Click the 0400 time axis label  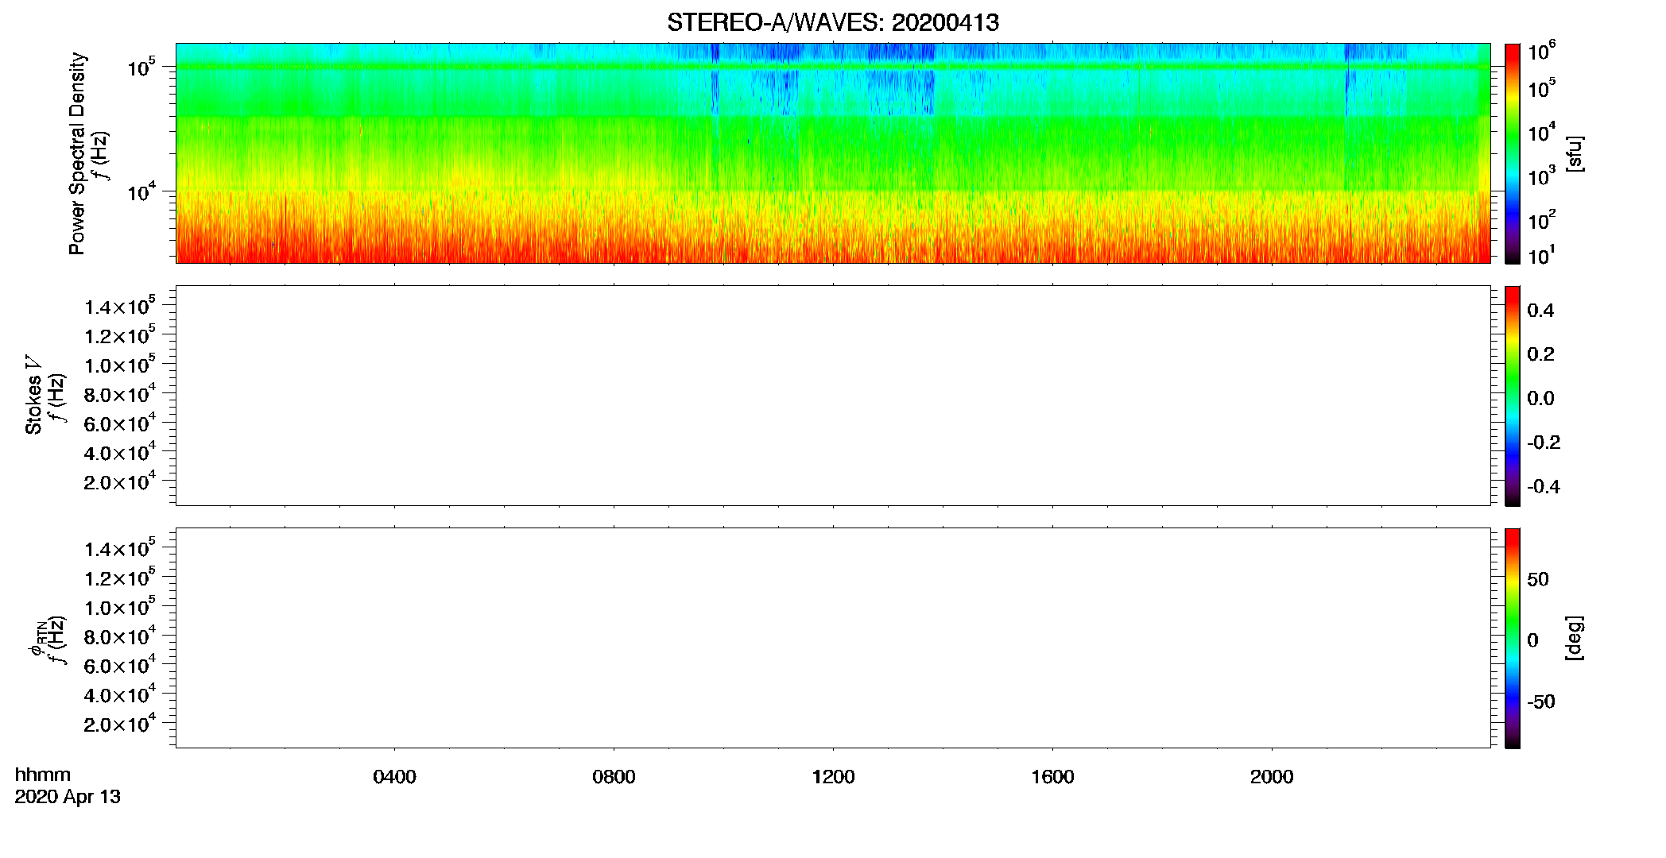coord(394,777)
